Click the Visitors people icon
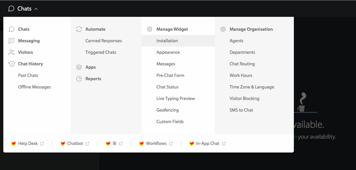The image size is (356, 170). (12, 52)
